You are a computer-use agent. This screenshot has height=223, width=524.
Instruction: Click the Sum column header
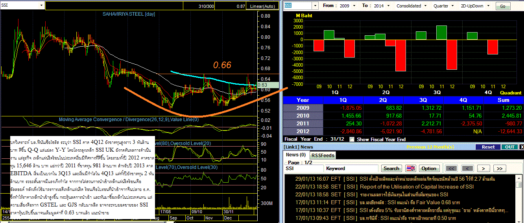tap(504, 100)
